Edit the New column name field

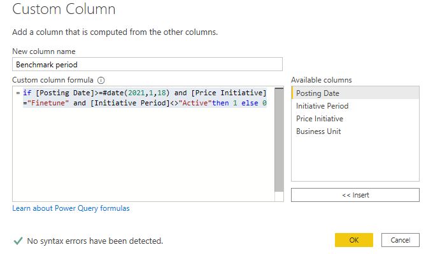[147, 64]
